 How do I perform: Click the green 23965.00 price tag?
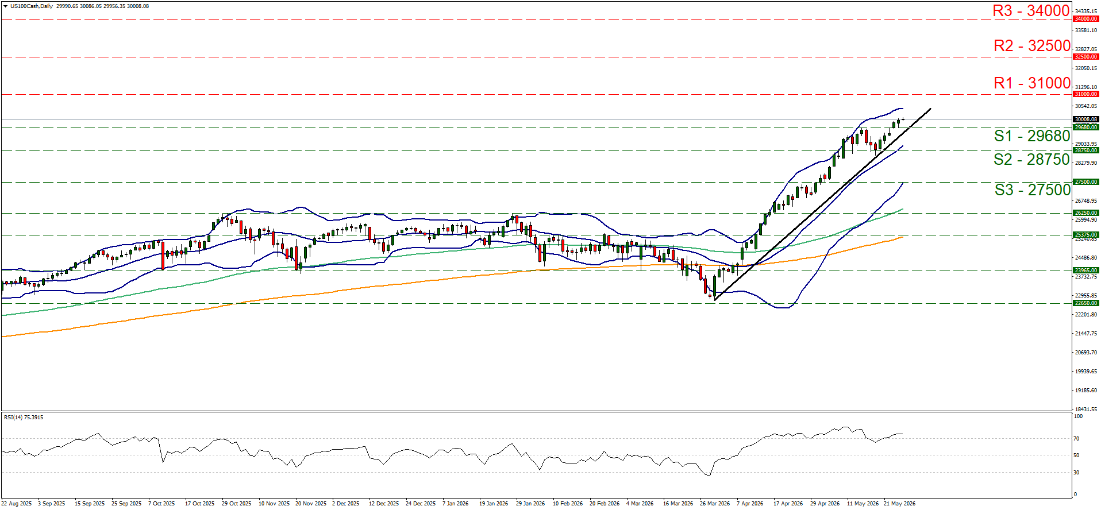(x=1086, y=271)
